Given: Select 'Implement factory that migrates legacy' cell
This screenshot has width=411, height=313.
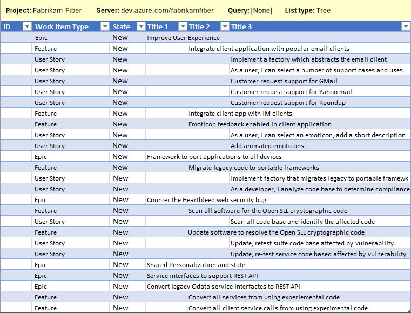Looking at the screenshot, I should coord(320,178).
